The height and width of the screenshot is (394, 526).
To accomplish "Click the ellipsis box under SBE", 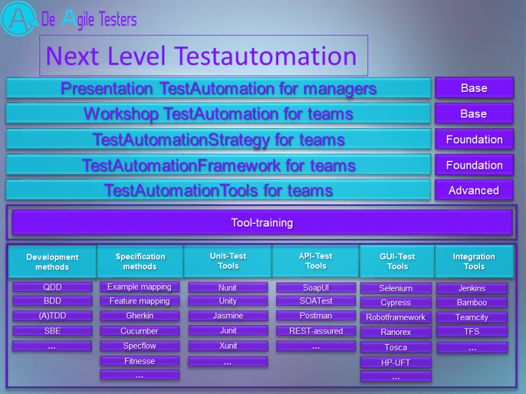I will point(52,346).
